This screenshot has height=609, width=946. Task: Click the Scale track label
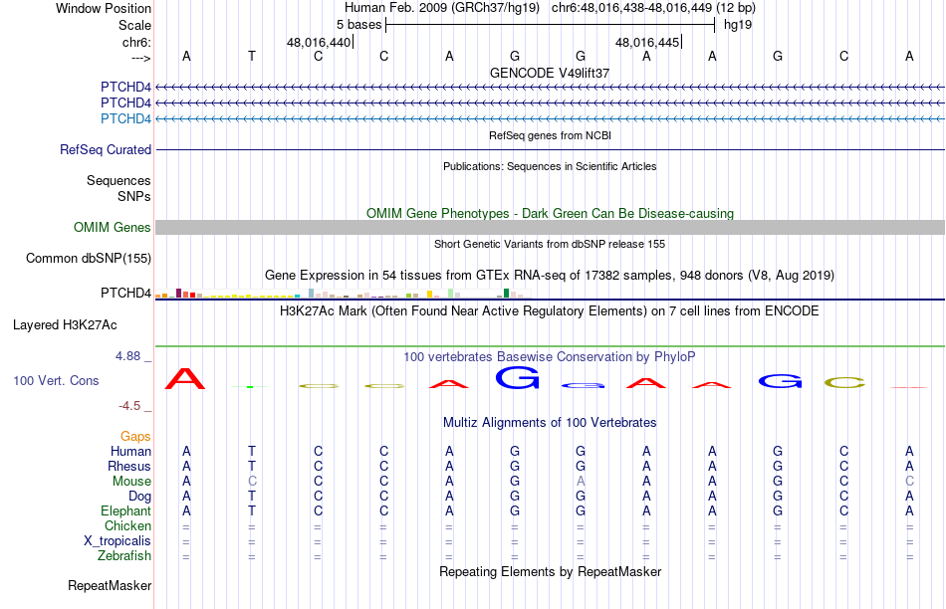click(134, 25)
